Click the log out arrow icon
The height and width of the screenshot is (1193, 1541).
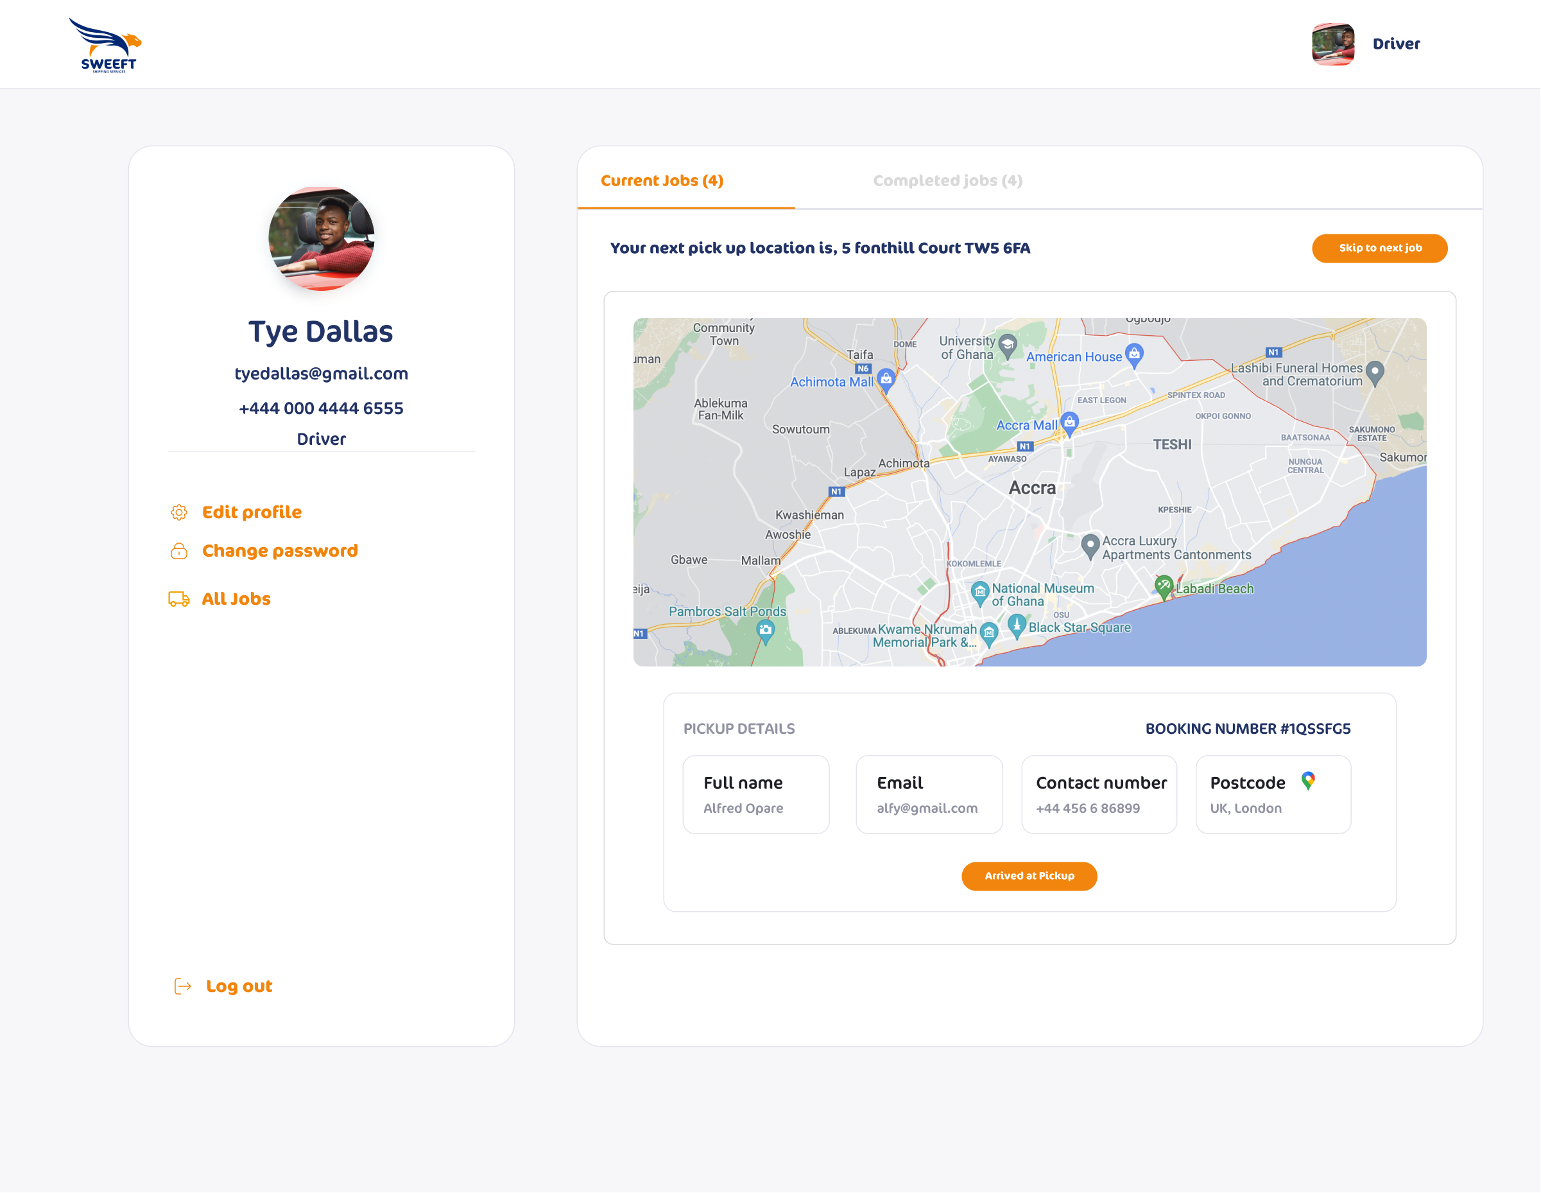coord(183,986)
